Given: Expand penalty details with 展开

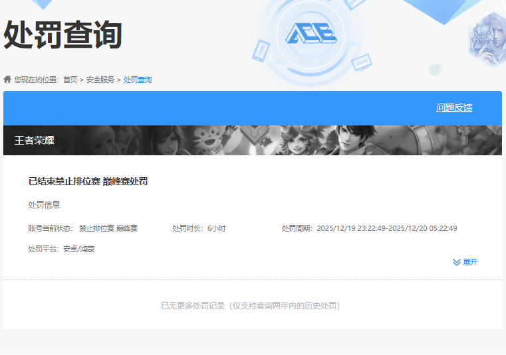Looking at the screenshot, I should click(x=470, y=262).
